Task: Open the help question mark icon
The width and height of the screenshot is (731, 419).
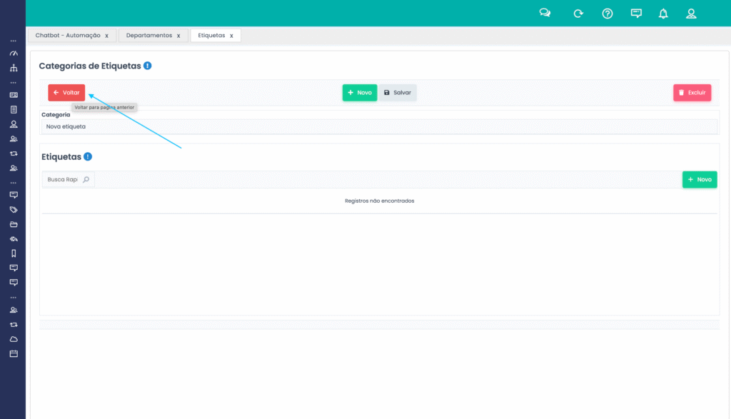Action: click(608, 14)
